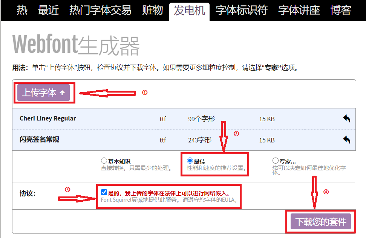The height and width of the screenshot is (238, 366).
Task: Click the 闪亮签名常规 font name
Action: point(40,139)
